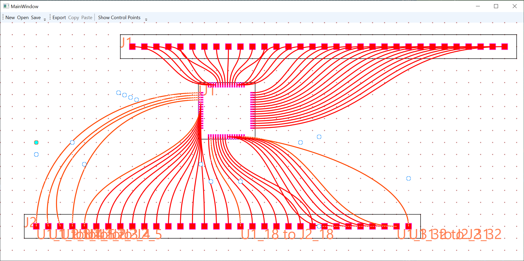Click the New toolbar button
The image size is (524, 261).
point(10,18)
